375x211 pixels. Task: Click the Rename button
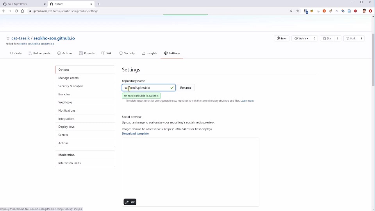[186, 88]
